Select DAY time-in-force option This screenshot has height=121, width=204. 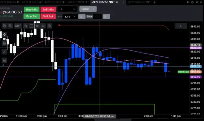[90, 17]
